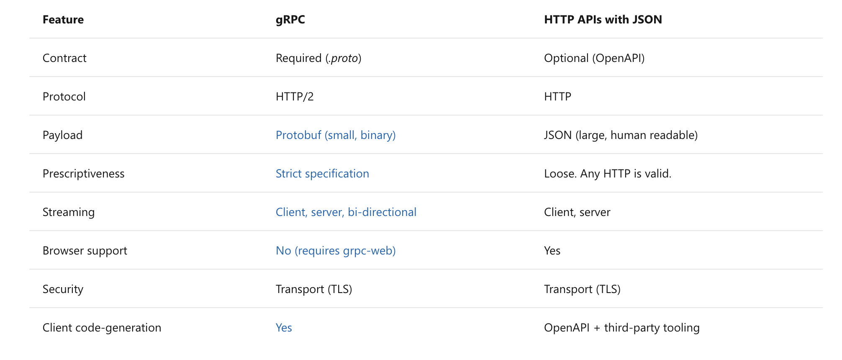
Task: Click the 'Protocol' row label
Action: click(x=64, y=97)
